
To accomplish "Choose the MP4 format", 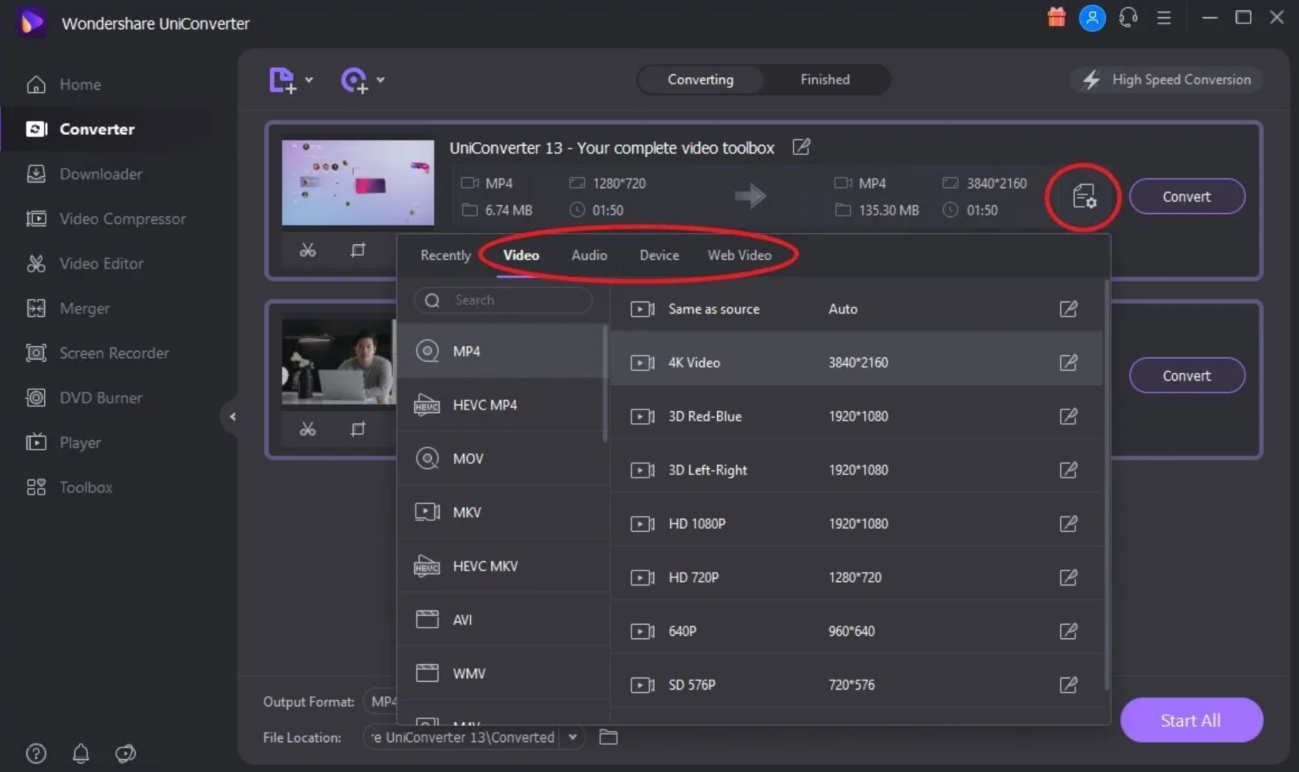I will click(x=501, y=351).
